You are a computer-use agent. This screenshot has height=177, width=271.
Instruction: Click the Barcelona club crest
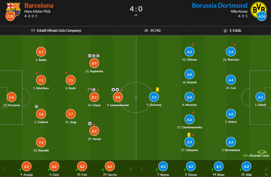click(x=13, y=9)
